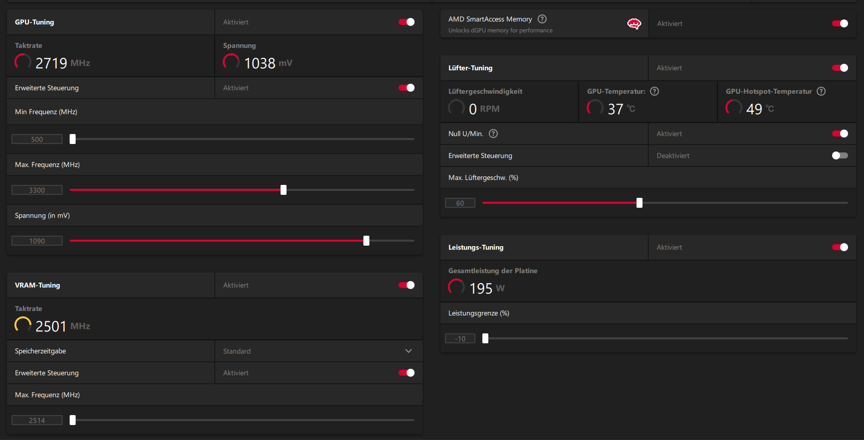
Task: Click hotspot temperature 49 °C gauge
Action: [x=734, y=108]
